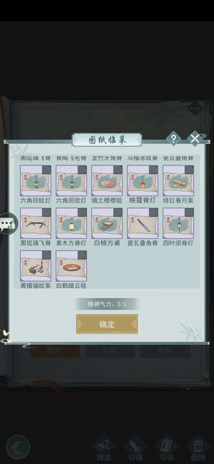Select the 黄檀福纹案 blueprint thumbnail
The image size is (214, 464).
tap(36, 266)
